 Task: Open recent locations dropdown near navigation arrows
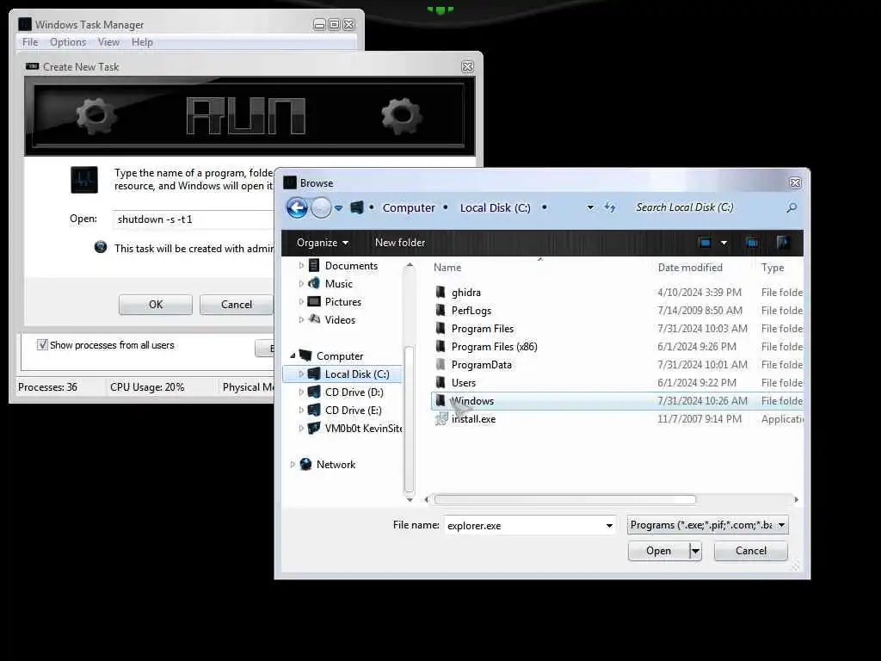338,208
